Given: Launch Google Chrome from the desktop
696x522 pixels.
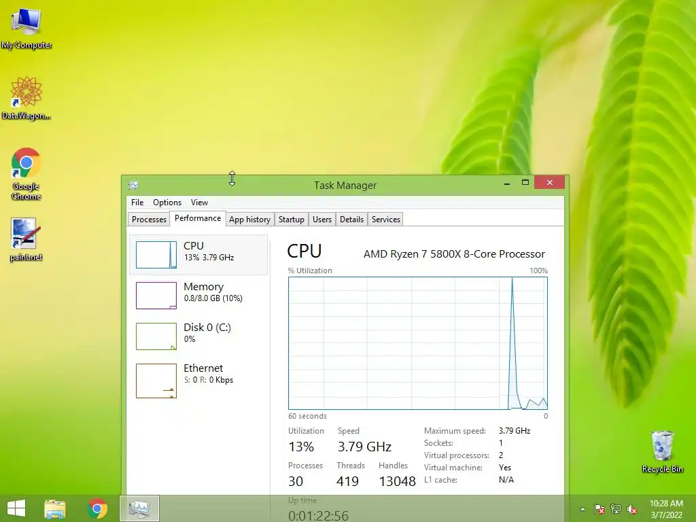Looking at the screenshot, I should pos(27,173).
